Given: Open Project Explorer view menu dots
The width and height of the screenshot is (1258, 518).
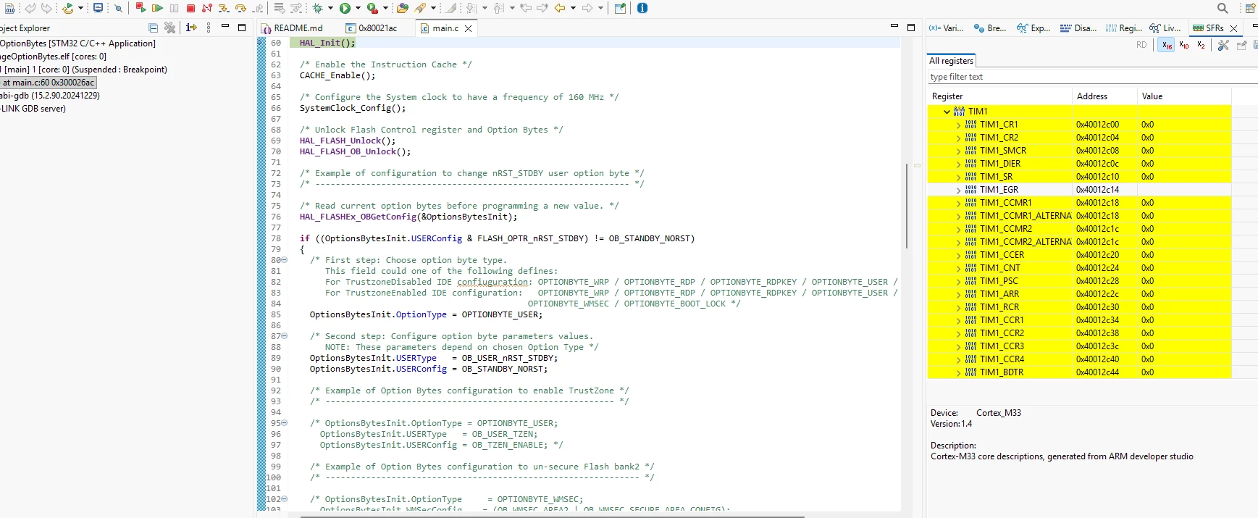Looking at the screenshot, I should [209, 28].
